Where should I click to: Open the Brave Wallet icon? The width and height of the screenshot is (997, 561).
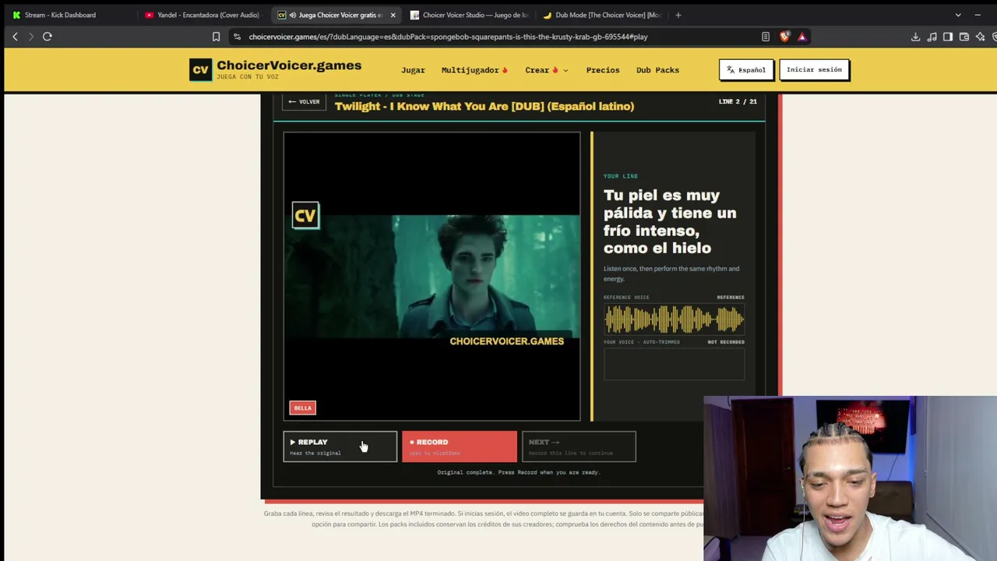(x=964, y=37)
